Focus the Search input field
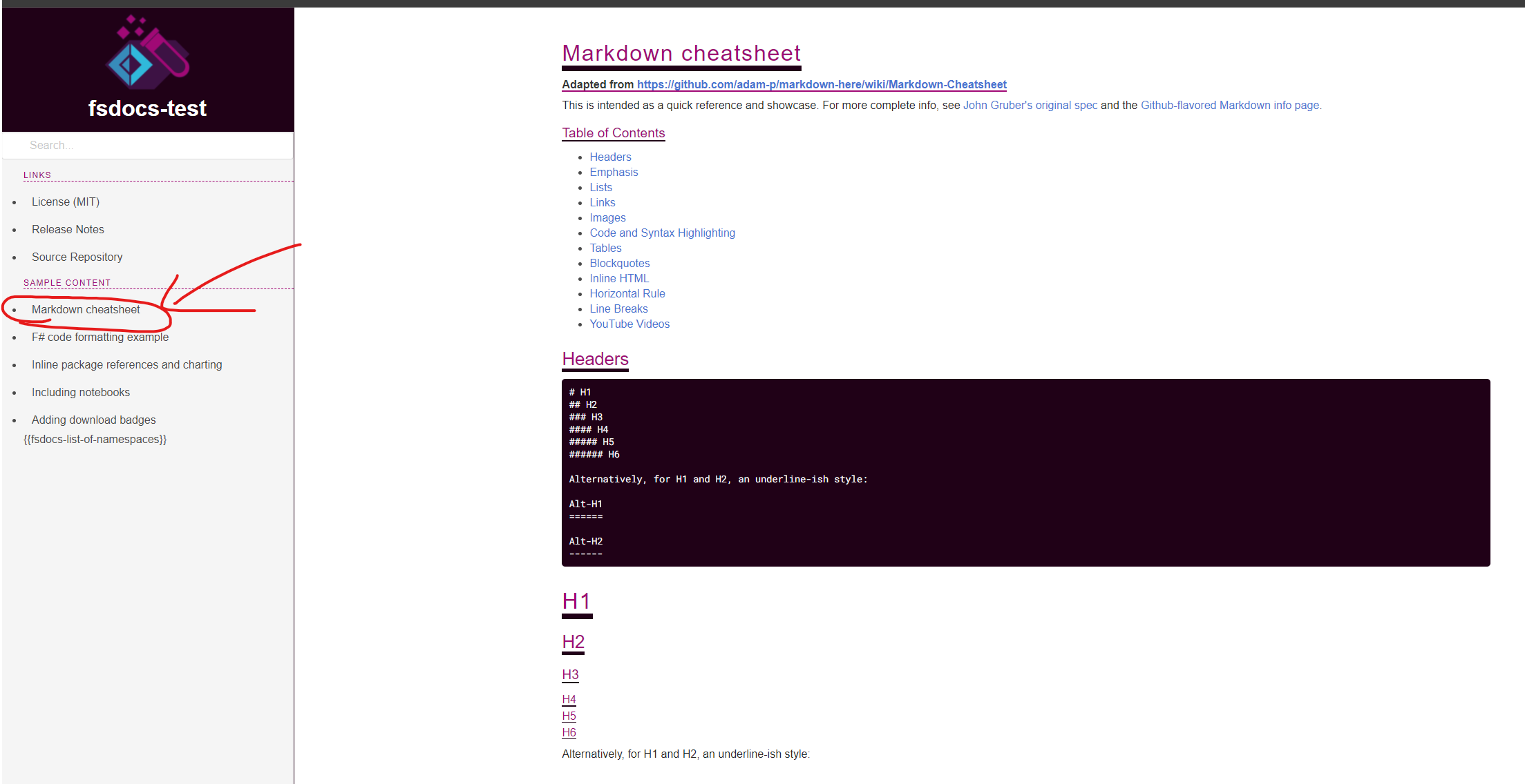 (x=148, y=145)
